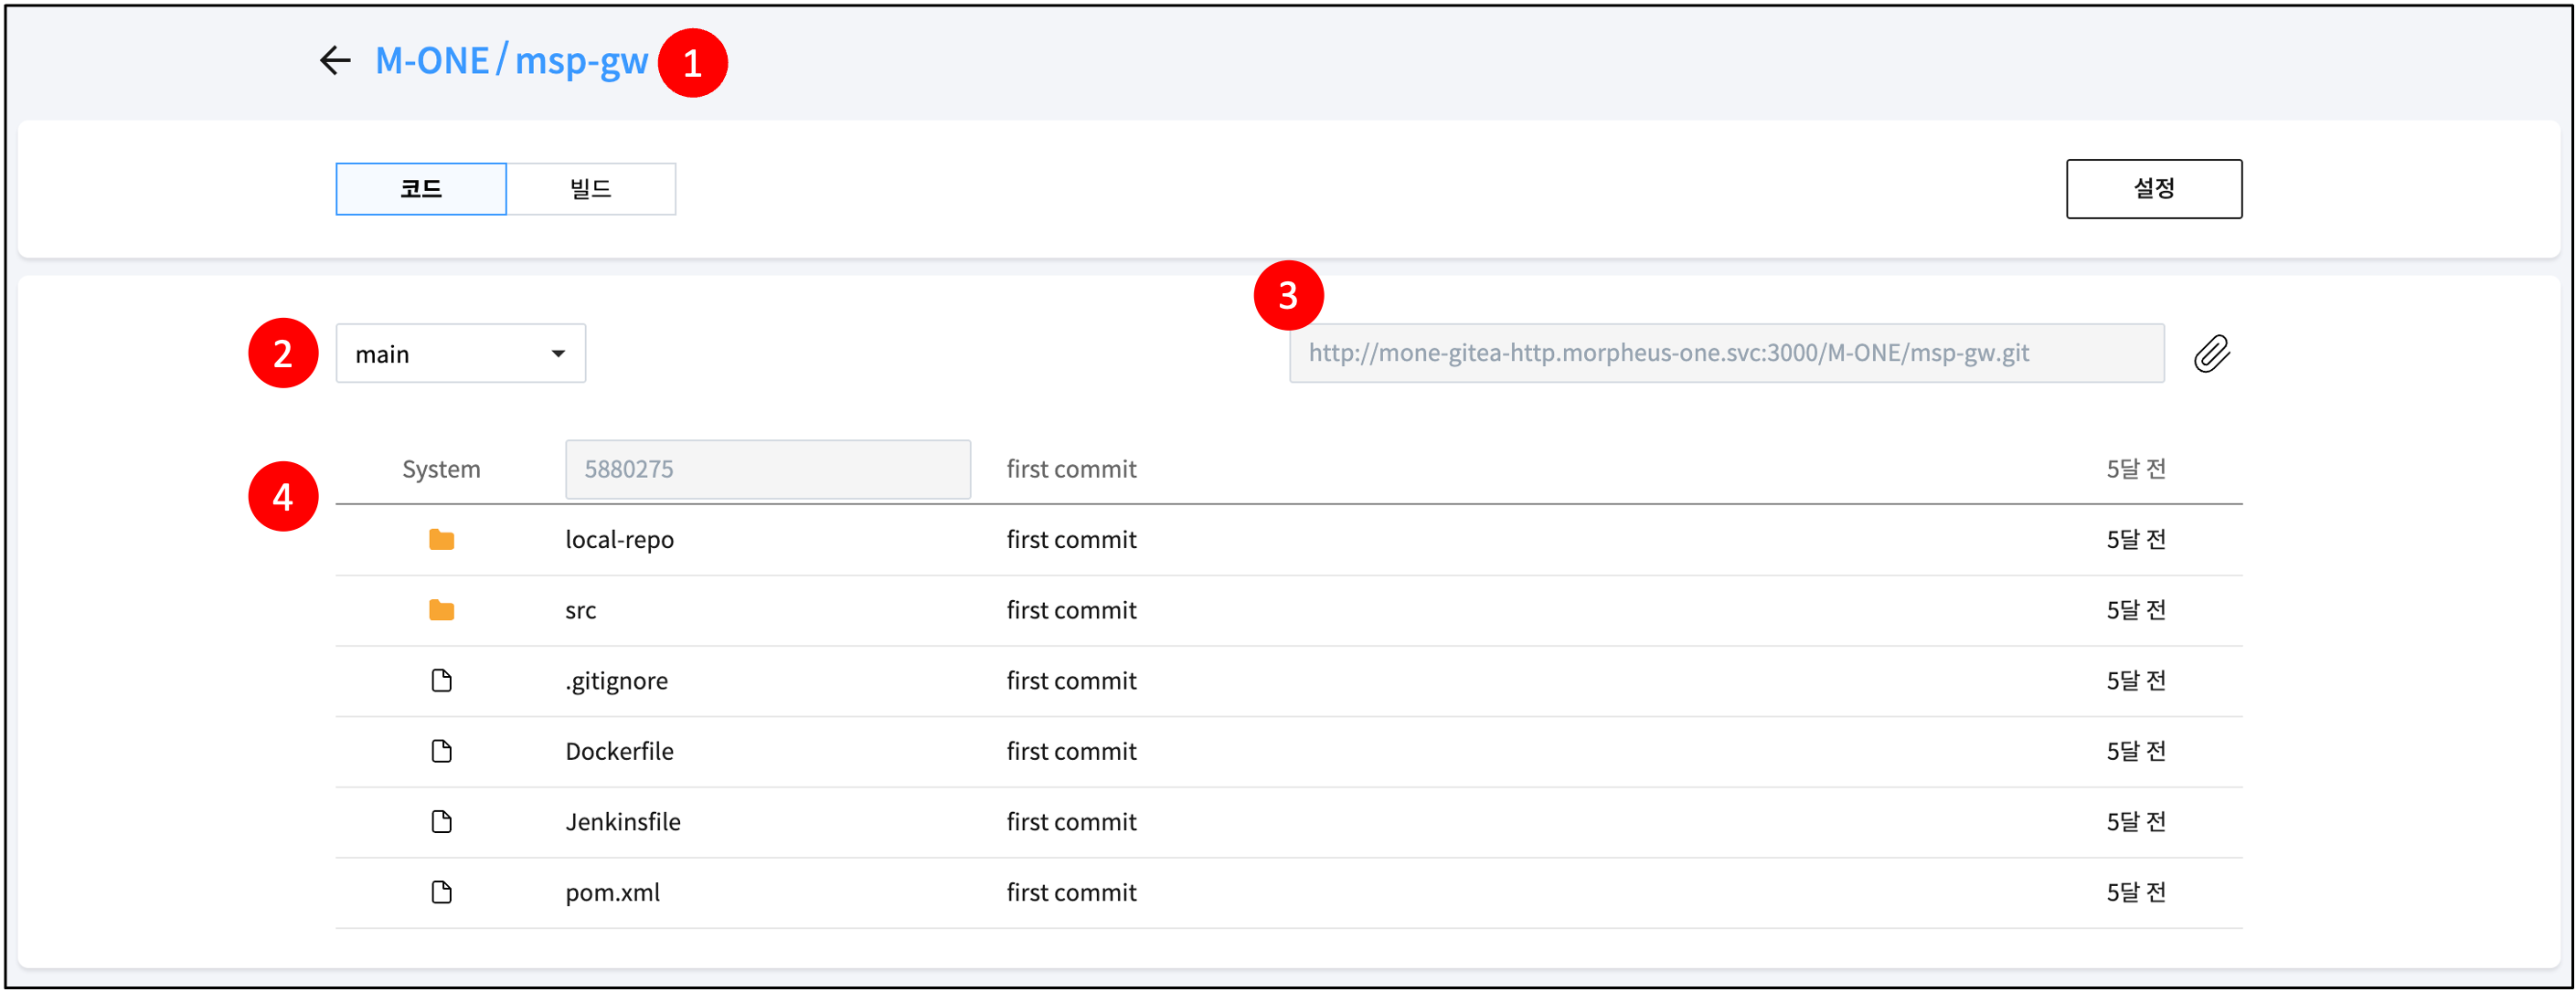This screenshot has height=992, width=2576.
Task: Click the Jenkinsfile file icon
Action: pos(441,822)
